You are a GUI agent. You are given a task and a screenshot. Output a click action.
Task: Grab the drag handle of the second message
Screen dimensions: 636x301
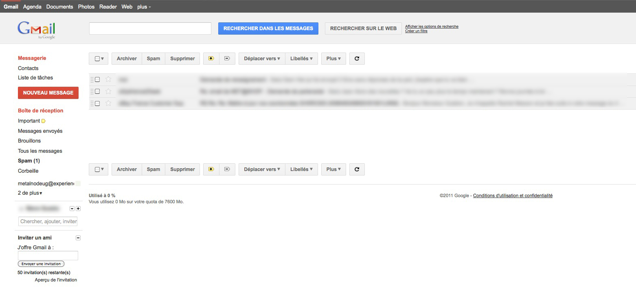92,91
